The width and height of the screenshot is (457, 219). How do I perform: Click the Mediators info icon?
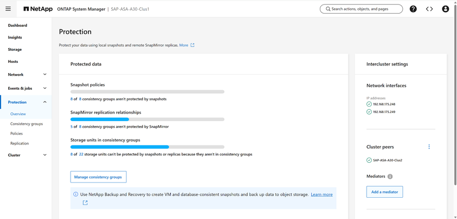point(390,176)
